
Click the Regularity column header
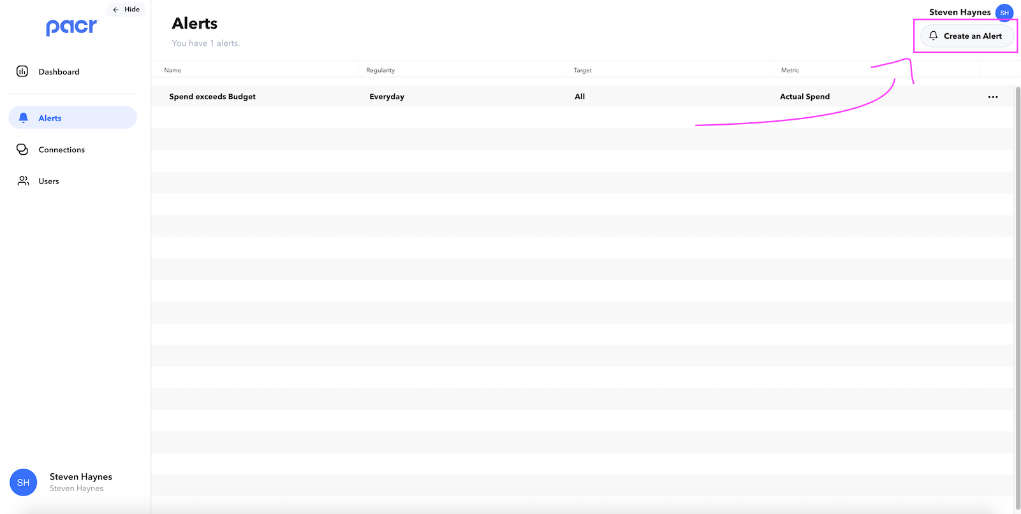(x=380, y=70)
